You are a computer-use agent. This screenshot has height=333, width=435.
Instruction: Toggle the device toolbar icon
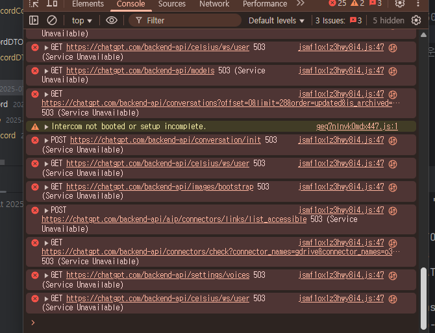[x=52, y=3]
